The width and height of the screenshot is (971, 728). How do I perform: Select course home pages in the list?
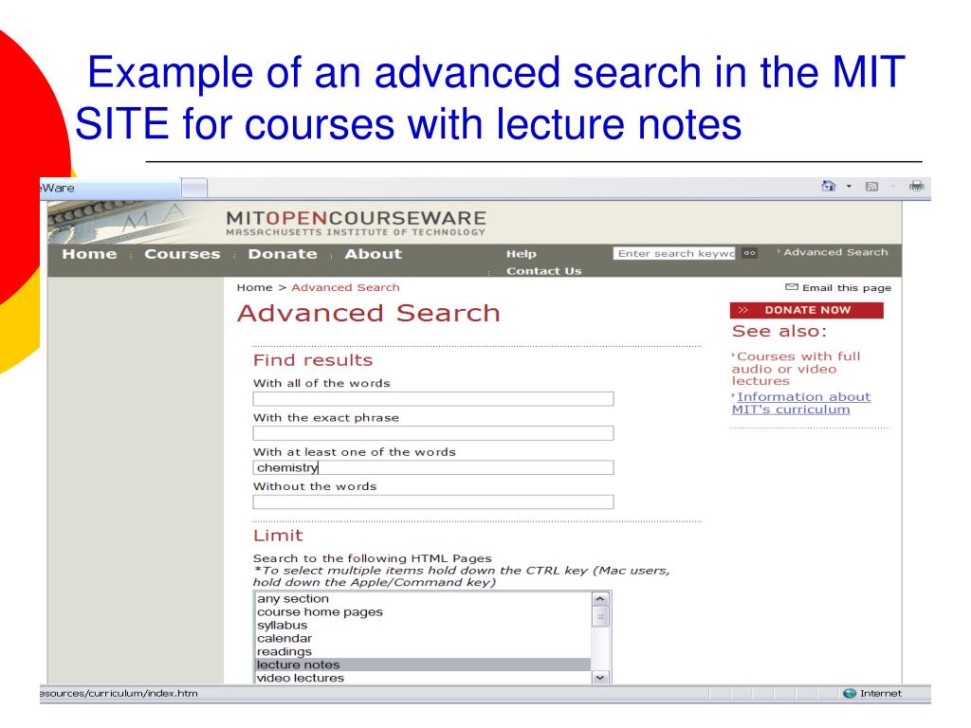[x=423, y=611]
